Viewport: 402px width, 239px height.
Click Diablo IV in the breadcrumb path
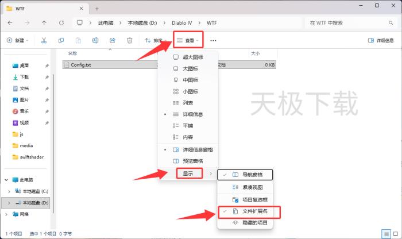[x=180, y=23]
